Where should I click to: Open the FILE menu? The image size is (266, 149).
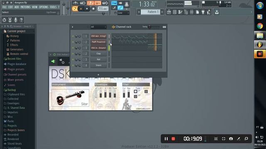[5, 7]
